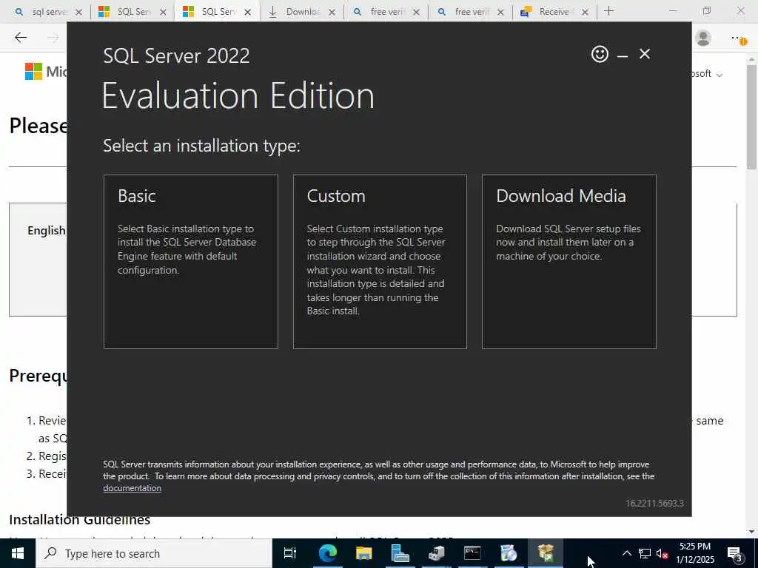This screenshot has width=758, height=568.
Task: Switch to the first 'sql serve' search tab
Action: click(47, 12)
